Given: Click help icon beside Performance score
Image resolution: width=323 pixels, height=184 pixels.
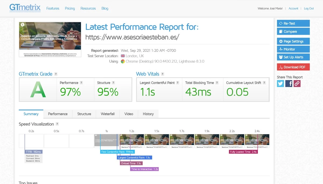Looking at the screenshot, I should point(81,83).
